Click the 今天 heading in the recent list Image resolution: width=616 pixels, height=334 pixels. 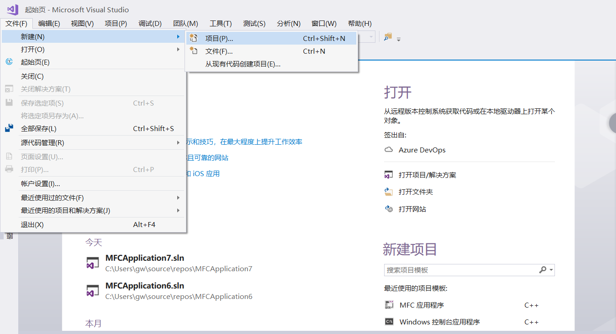click(94, 243)
